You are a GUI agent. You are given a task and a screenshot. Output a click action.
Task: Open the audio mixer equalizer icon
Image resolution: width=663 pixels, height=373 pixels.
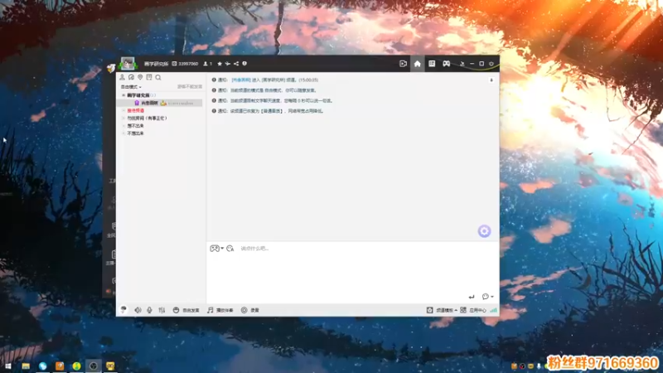click(162, 310)
